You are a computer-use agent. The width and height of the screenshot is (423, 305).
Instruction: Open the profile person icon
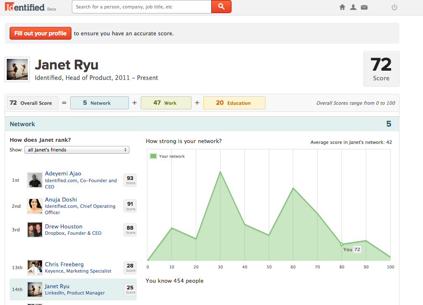click(x=353, y=7)
